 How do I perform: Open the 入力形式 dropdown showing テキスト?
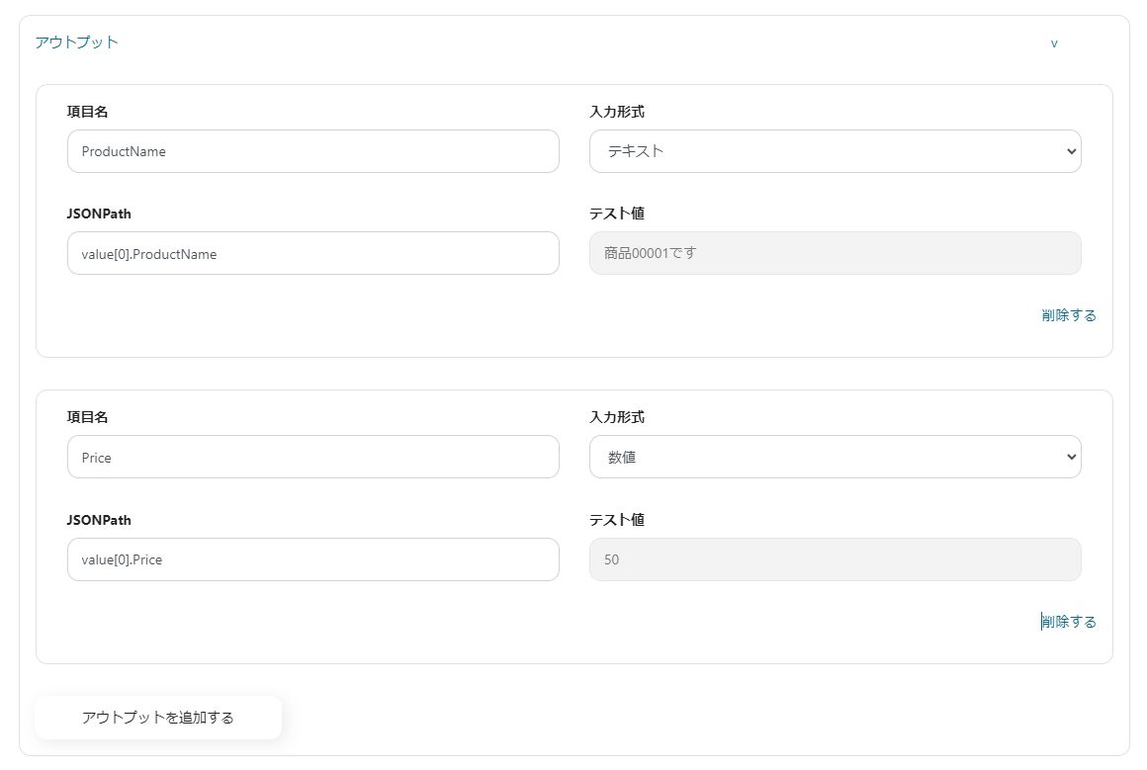[x=835, y=151]
